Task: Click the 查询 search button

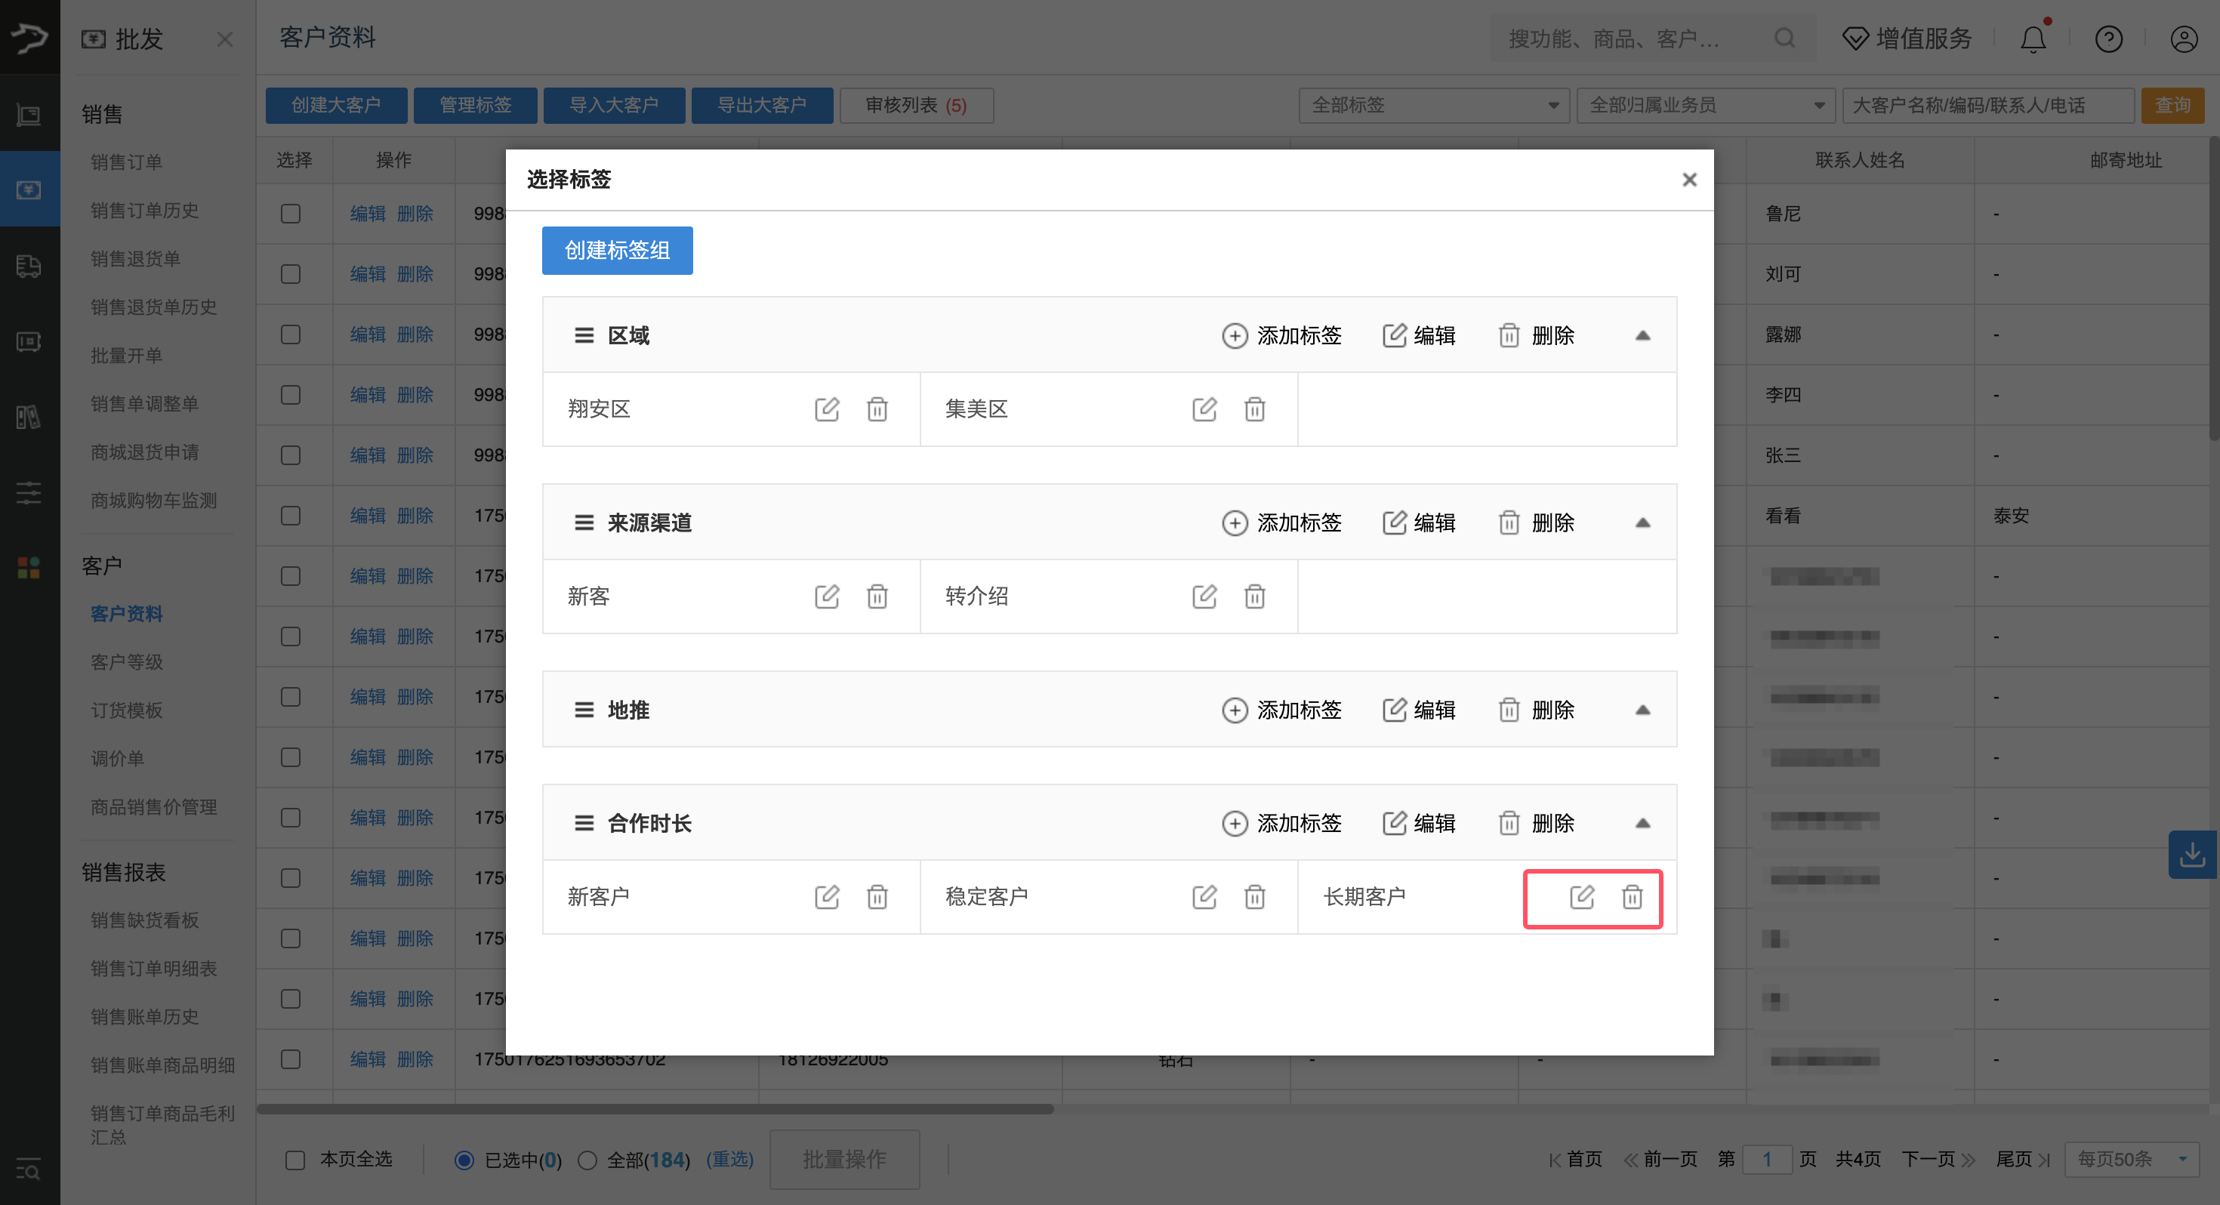Action: [x=2172, y=105]
